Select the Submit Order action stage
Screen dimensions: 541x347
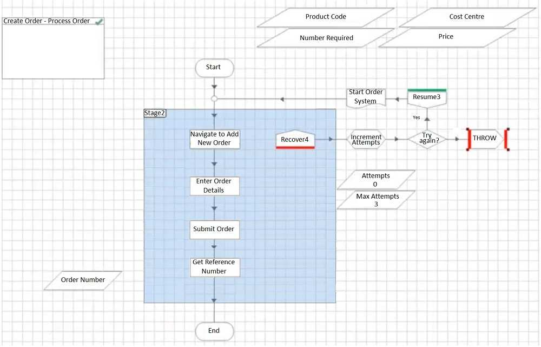click(x=214, y=229)
